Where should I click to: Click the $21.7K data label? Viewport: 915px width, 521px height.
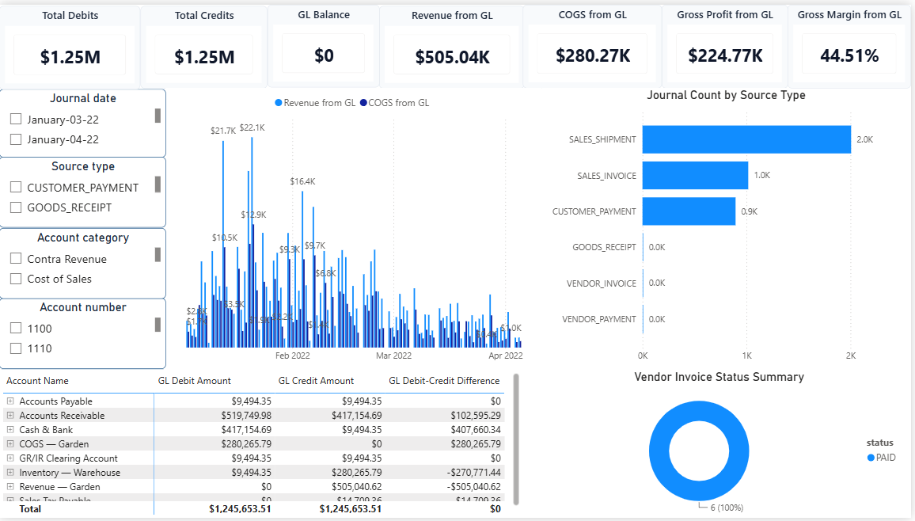pyautogui.click(x=223, y=131)
